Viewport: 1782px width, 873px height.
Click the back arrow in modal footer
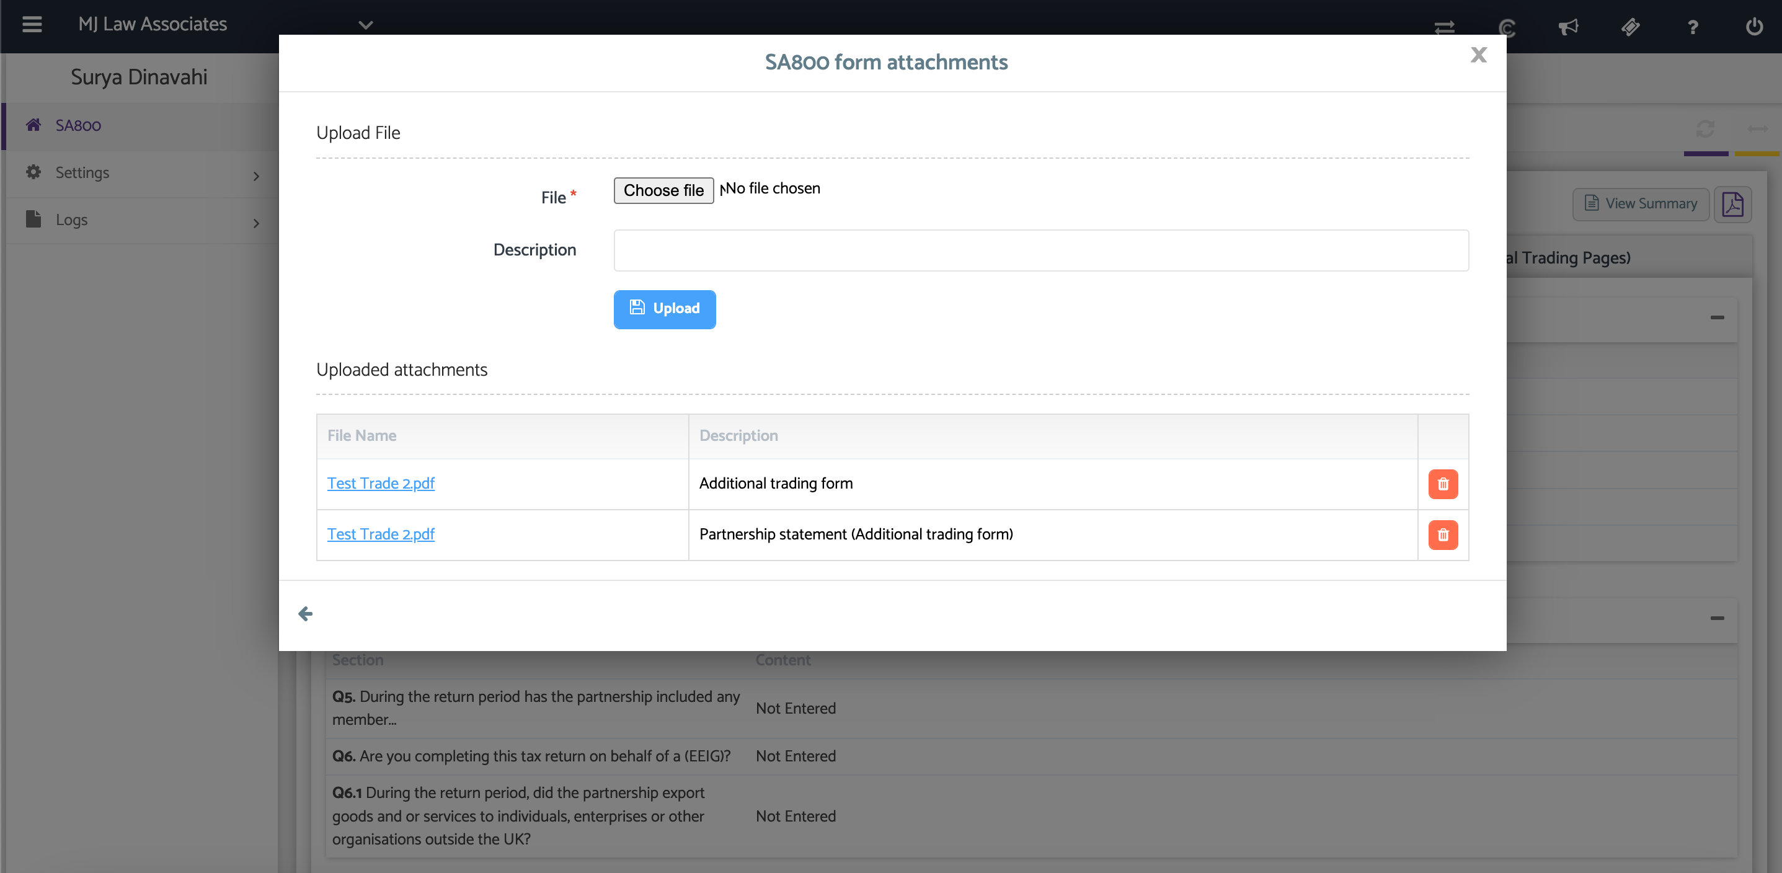305,614
